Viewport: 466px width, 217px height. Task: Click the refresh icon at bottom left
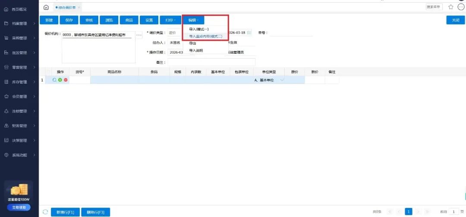click(45, 212)
